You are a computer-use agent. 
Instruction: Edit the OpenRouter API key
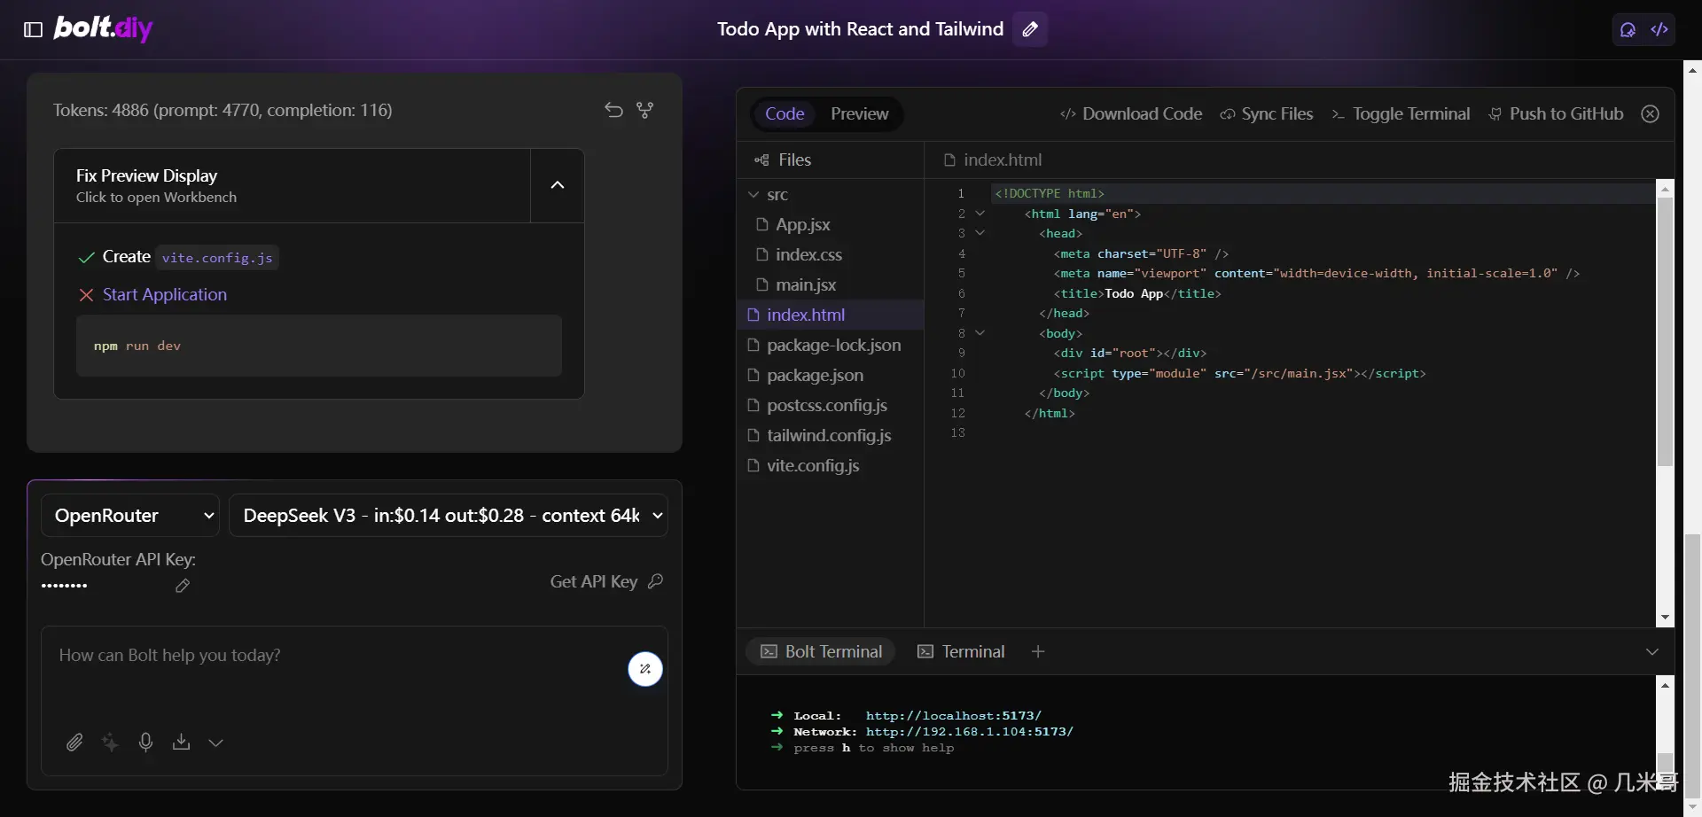(x=183, y=586)
